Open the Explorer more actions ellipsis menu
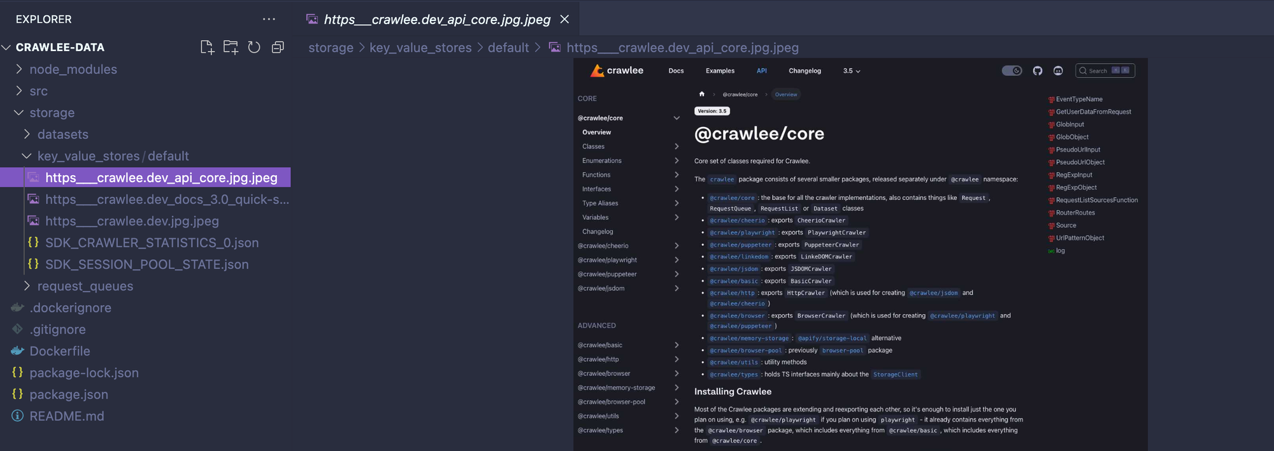This screenshot has height=451, width=1274. (269, 19)
